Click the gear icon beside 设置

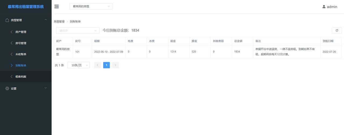7,88
